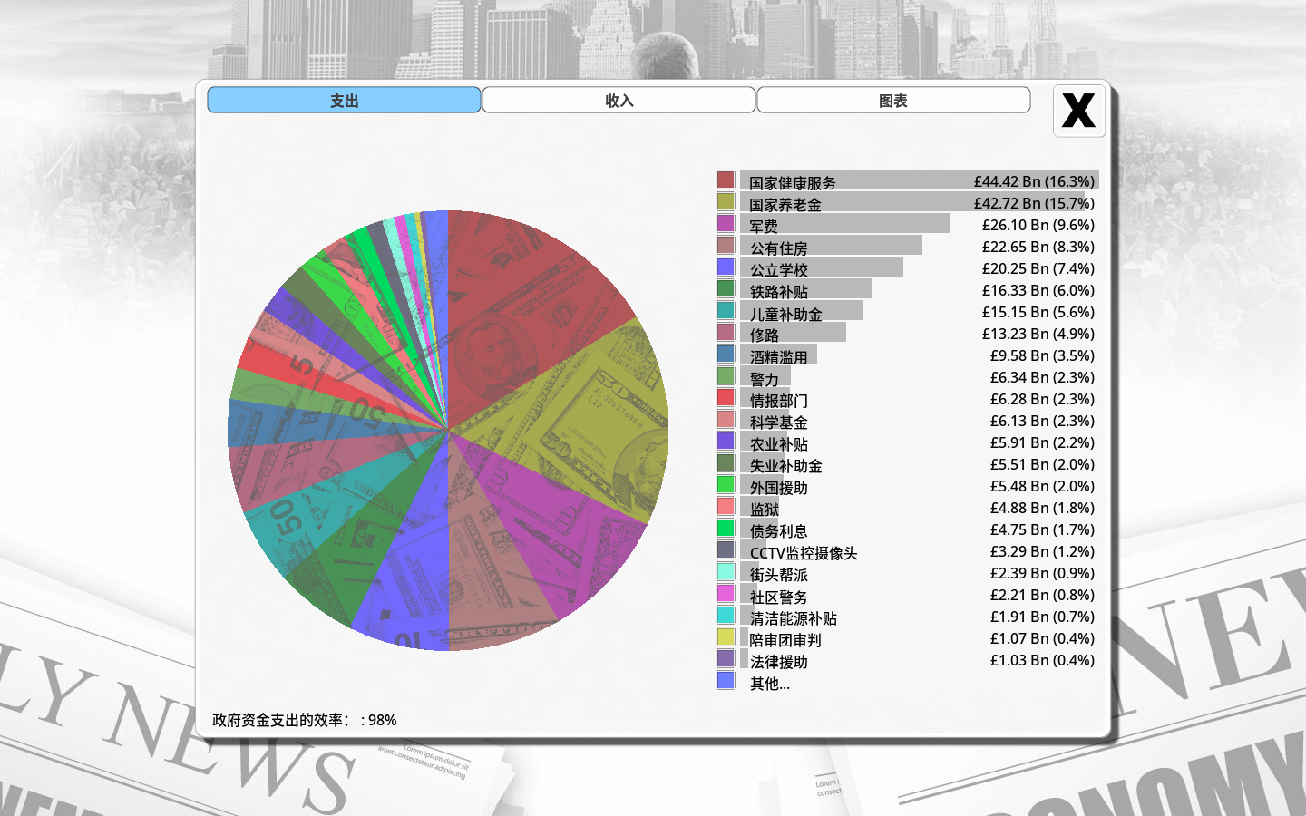The width and height of the screenshot is (1306, 816).
Task: Click the 公有住房 color swatch
Action: [726, 245]
